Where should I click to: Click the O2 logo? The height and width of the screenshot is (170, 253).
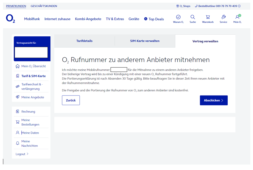(10, 19)
